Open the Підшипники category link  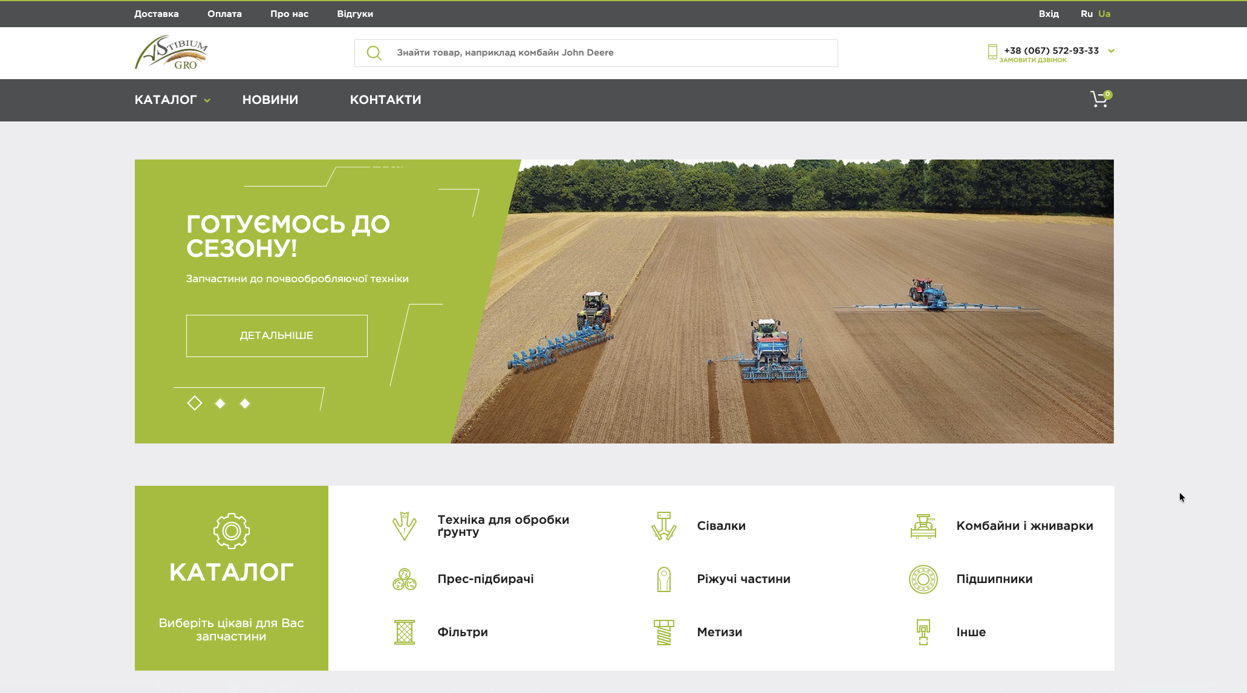pyautogui.click(x=994, y=579)
